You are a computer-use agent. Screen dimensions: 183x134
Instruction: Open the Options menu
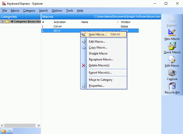pos(57,11)
